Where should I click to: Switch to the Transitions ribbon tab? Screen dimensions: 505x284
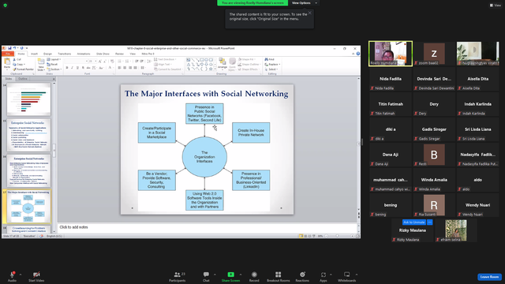[x=65, y=54]
